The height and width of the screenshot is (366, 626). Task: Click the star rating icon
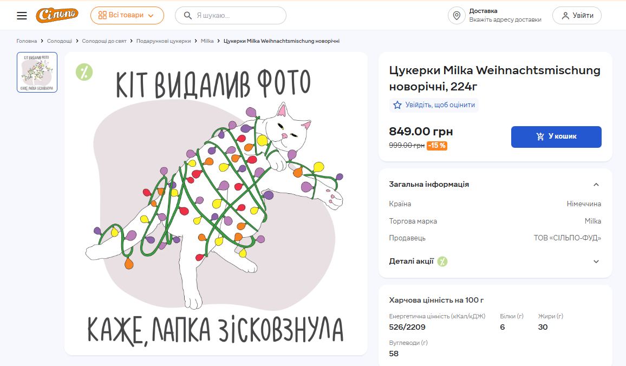coord(397,105)
